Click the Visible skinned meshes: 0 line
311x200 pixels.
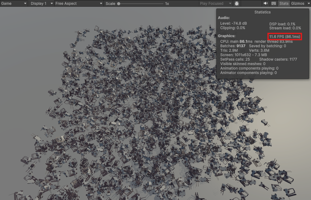(x=243, y=64)
